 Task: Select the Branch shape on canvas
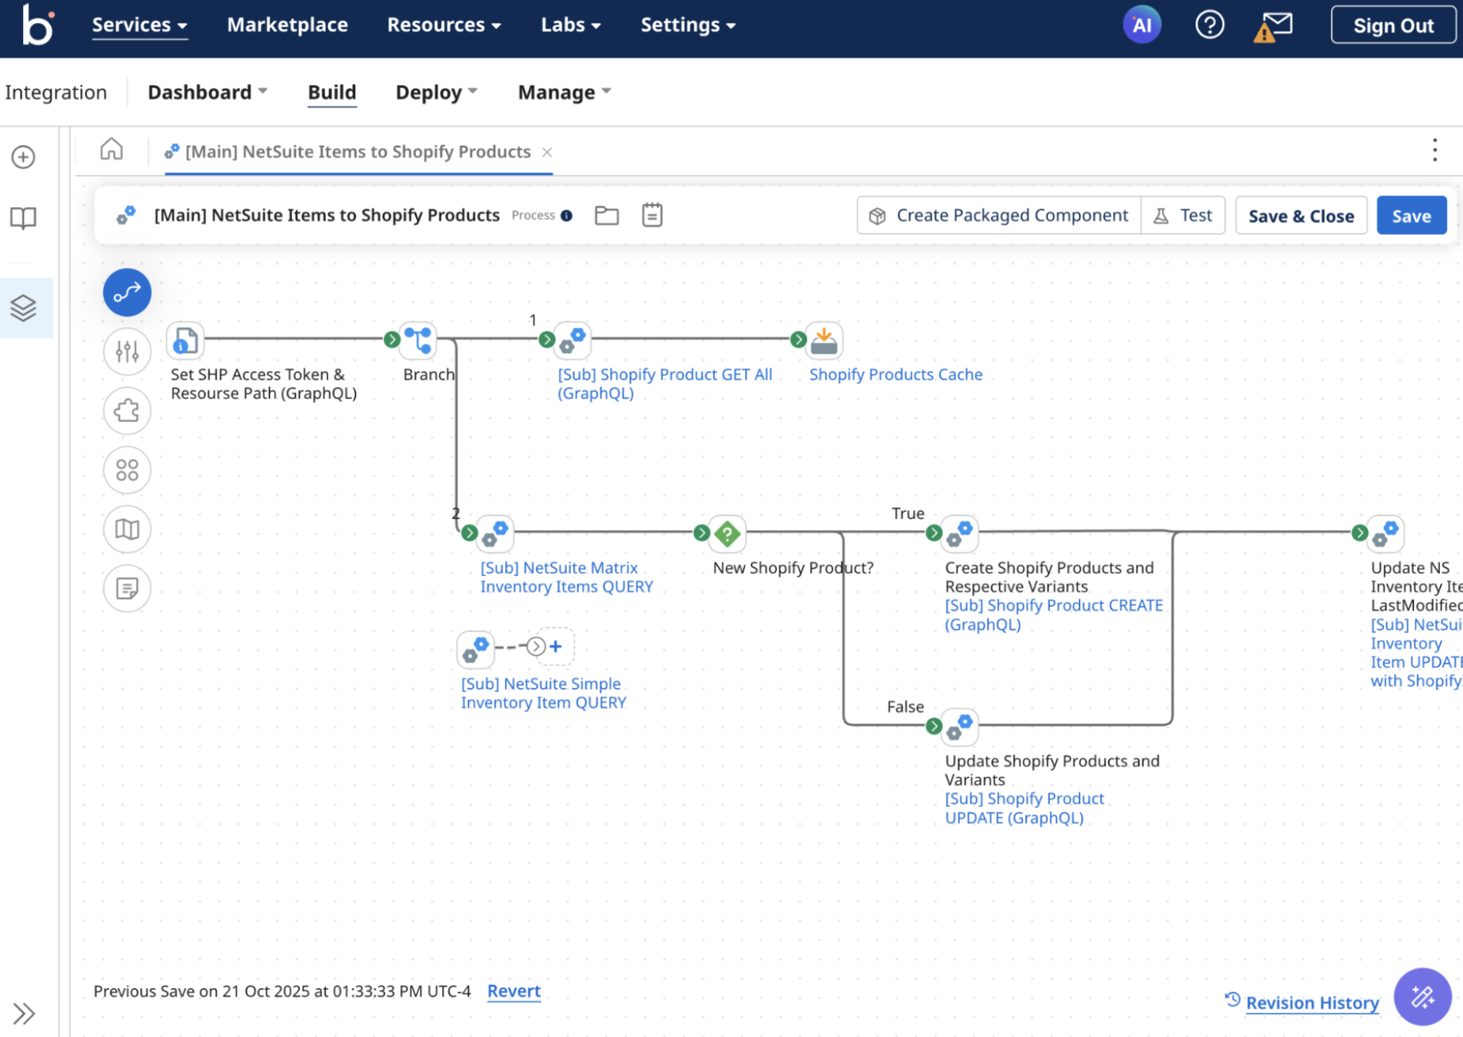417,339
